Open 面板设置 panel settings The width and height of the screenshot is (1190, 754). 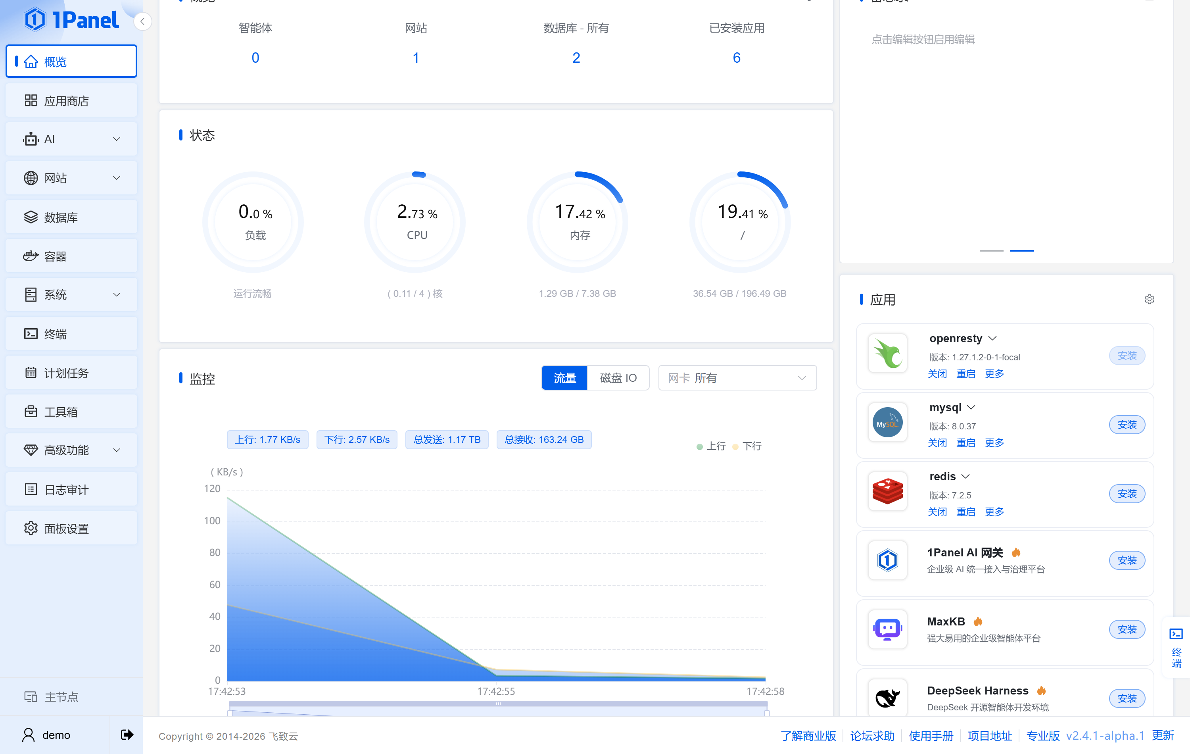(71, 528)
